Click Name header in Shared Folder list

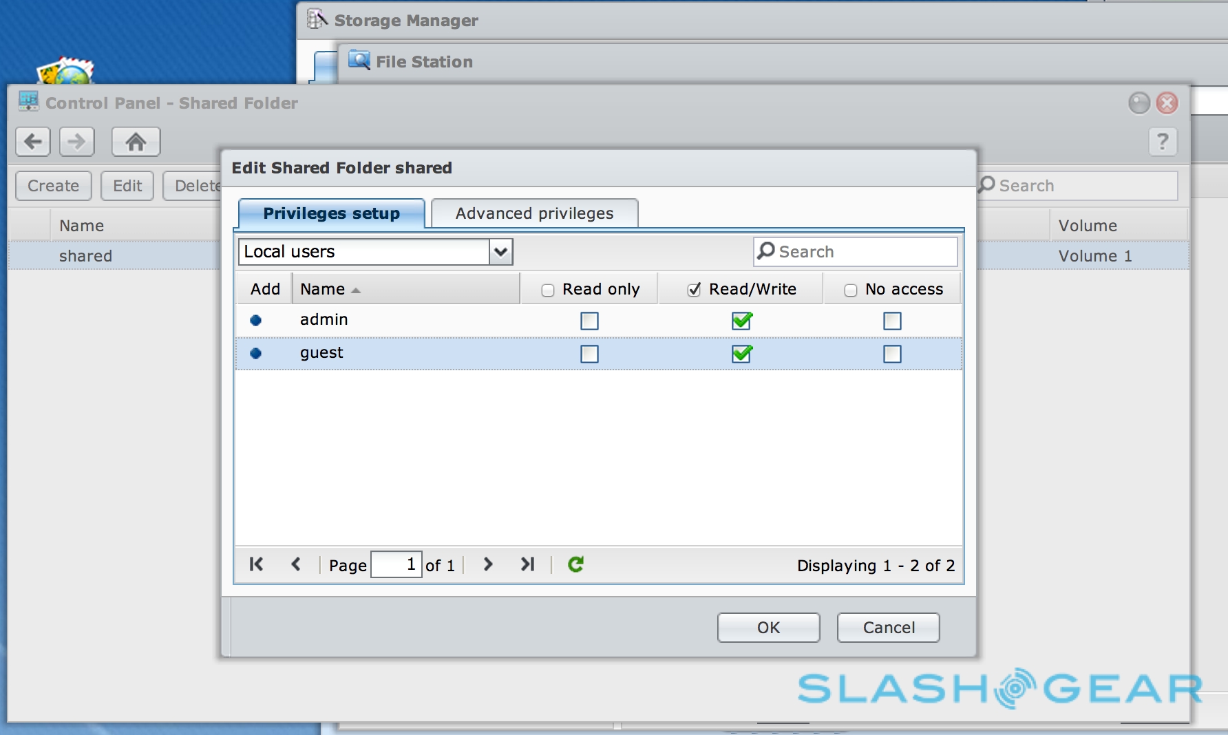point(136,226)
